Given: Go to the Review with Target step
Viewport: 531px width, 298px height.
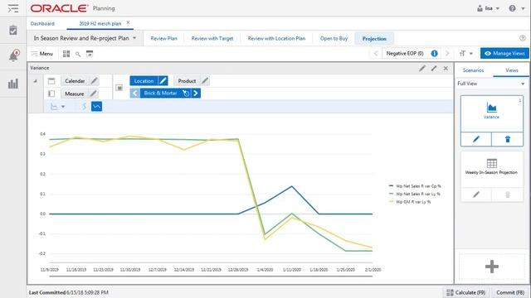Looking at the screenshot, I should tap(212, 39).
